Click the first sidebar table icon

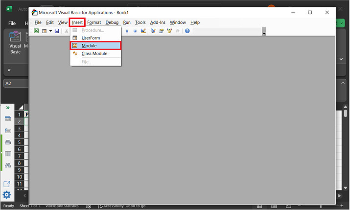pos(8,119)
